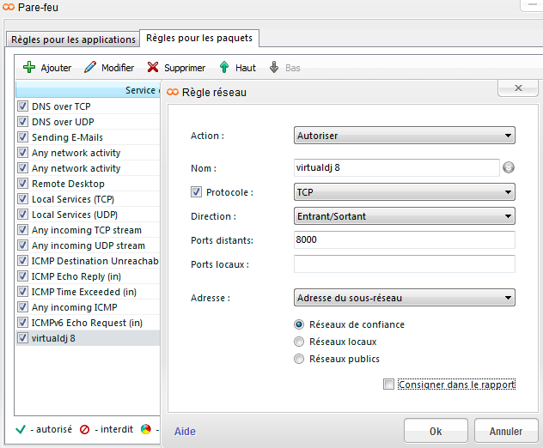Switch to Règles pour les applications tab

pos(73,39)
